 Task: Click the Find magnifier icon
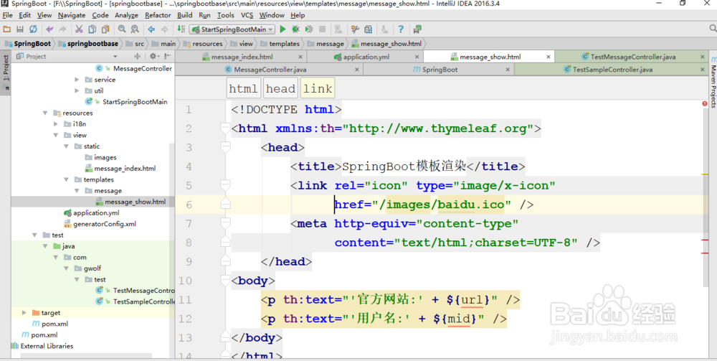pyautogui.click(x=122, y=29)
